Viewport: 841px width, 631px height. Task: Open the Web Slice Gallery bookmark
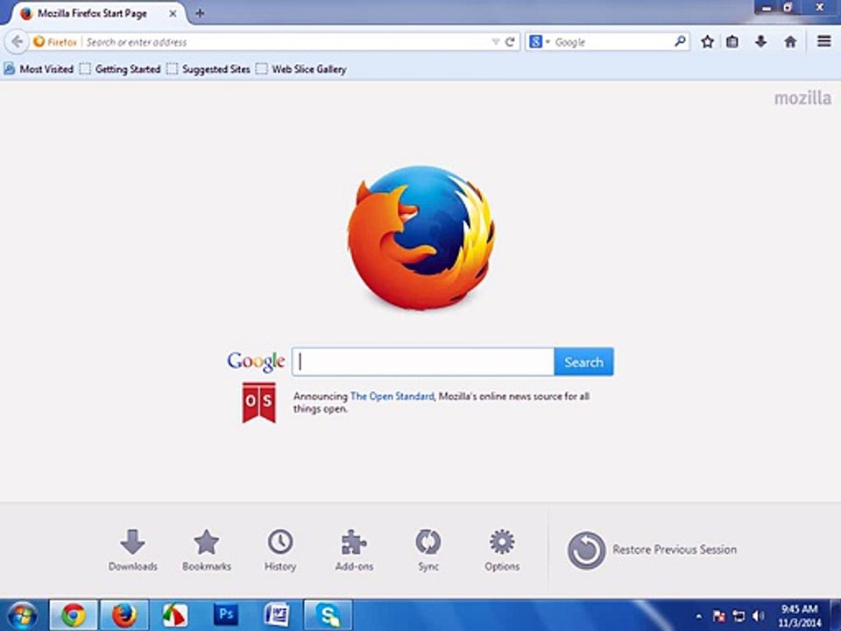click(x=300, y=69)
